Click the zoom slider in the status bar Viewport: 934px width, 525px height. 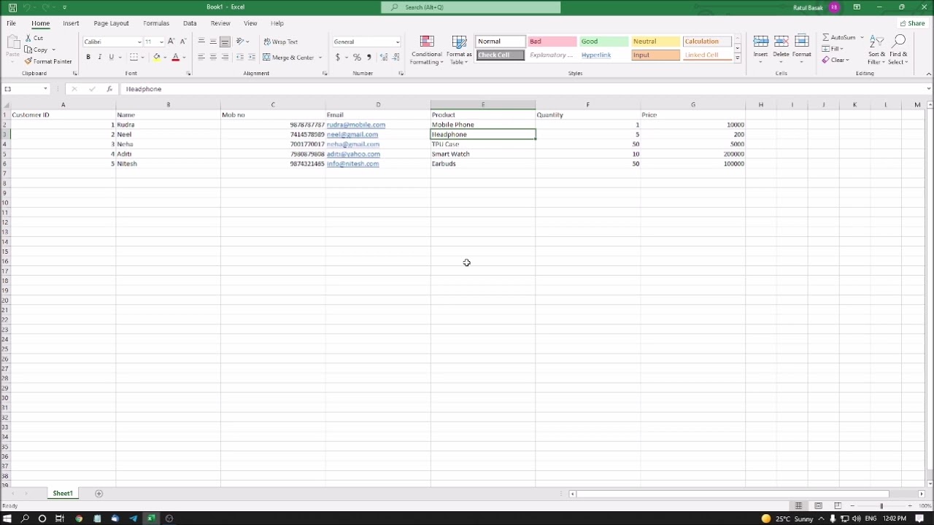pyautogui.click(x=881, y=506)
